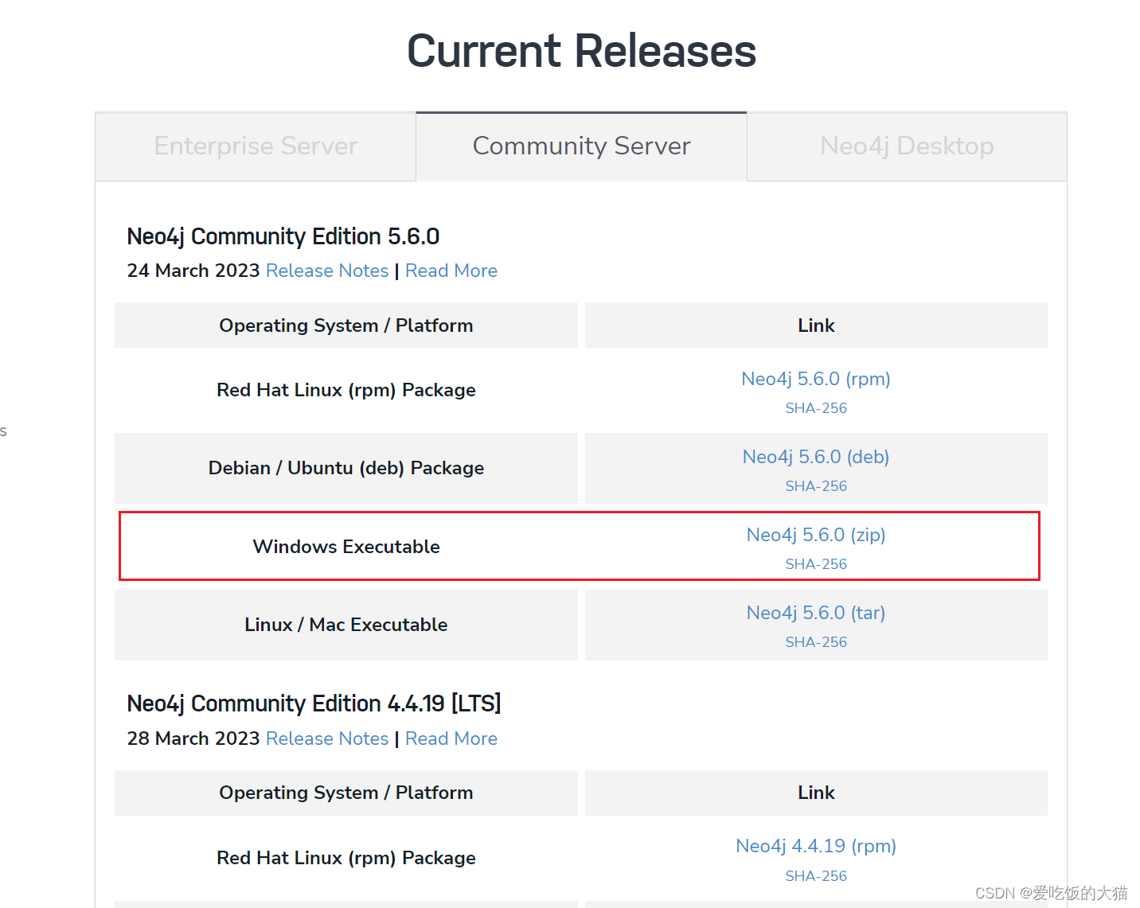Click the 24 March 2023 release date
Viewport: 1140px width, 908px height.
[x=193, y=271]
